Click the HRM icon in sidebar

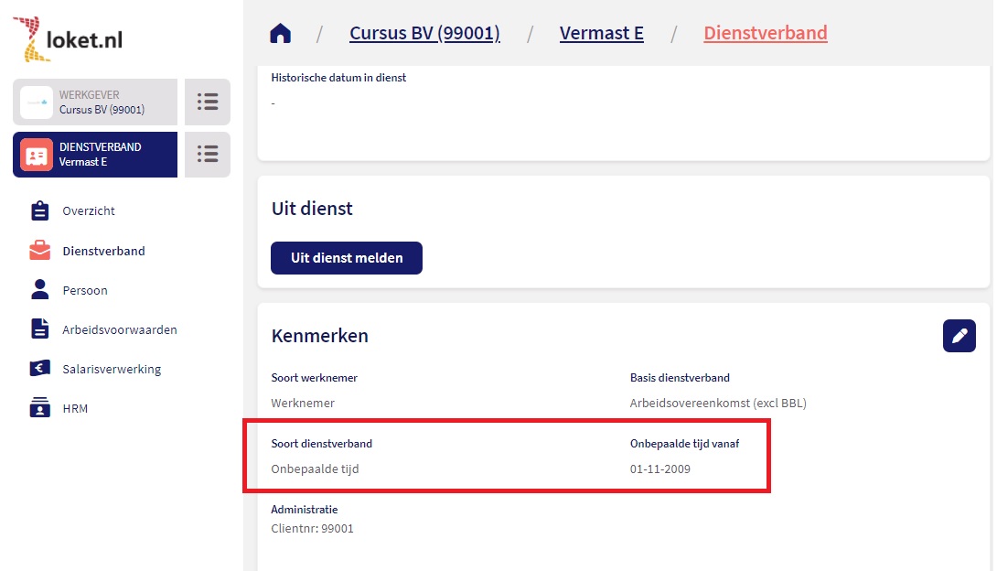40,408
